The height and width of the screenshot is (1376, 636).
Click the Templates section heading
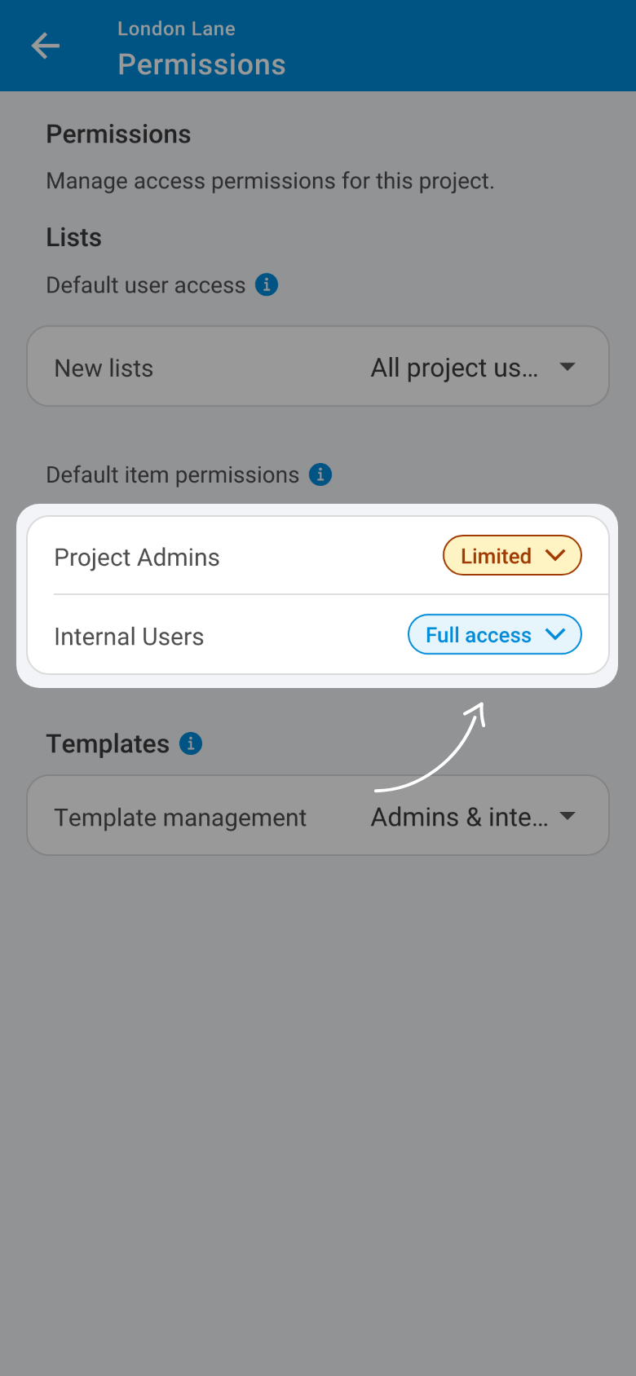(108, 743)
